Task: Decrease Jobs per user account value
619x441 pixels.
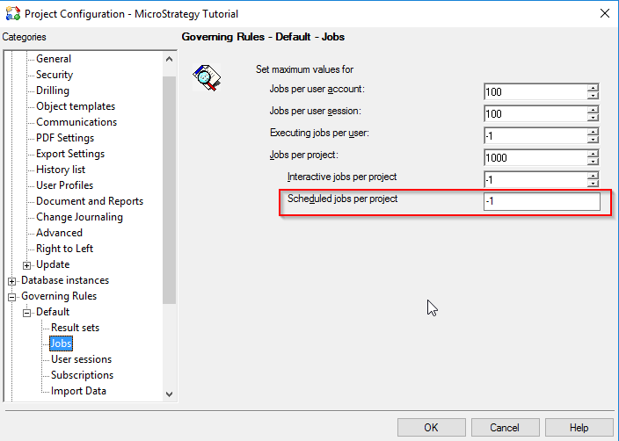Action: click(x=593, y=96)
